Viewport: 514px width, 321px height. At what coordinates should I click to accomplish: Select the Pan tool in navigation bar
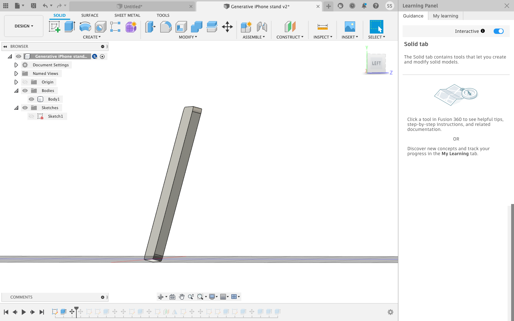[182, 296]
